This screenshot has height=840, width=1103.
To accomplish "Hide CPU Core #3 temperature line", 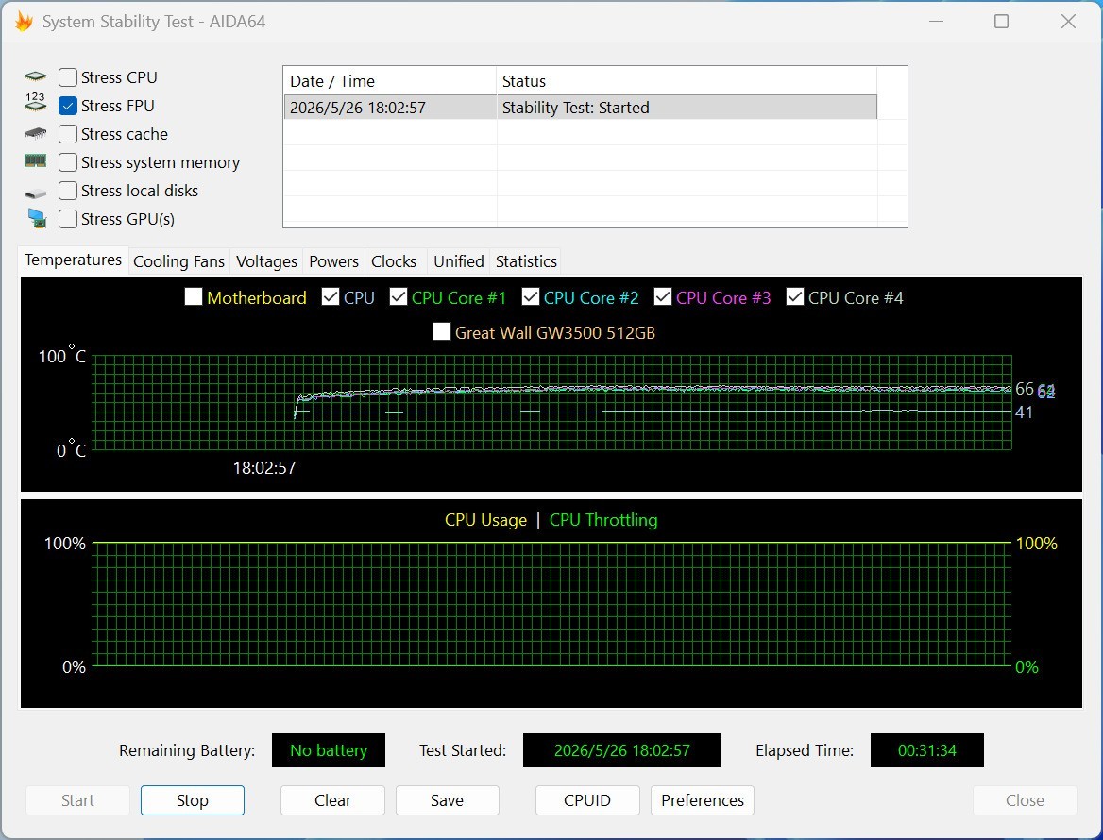I will click(663, 296).
